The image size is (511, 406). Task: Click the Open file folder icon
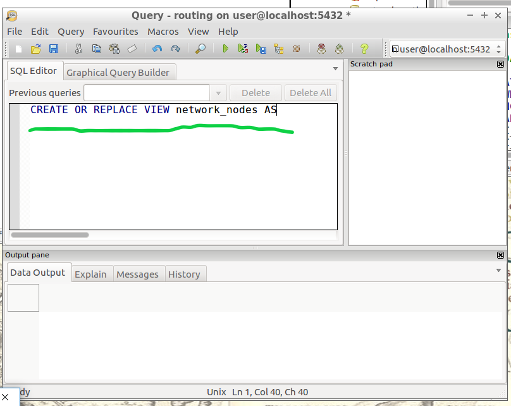coord(36,49)
